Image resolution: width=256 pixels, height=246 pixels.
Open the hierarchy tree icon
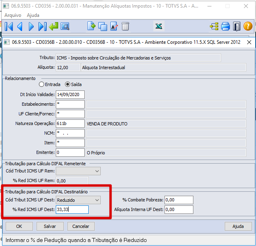pyautogui.click(x=214, y=27)
